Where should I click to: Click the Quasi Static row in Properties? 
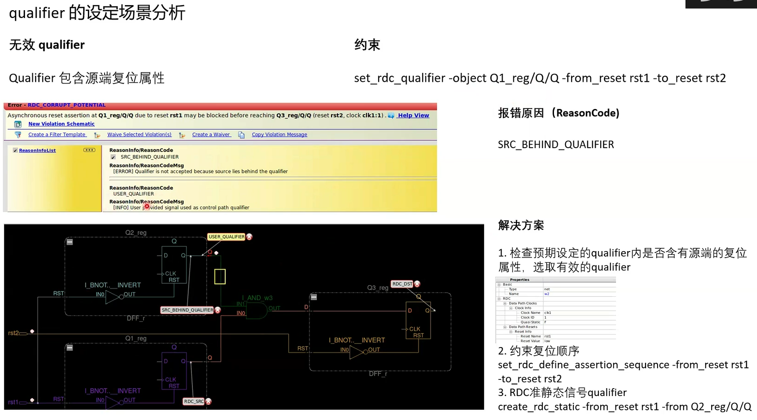pos(555,322)
